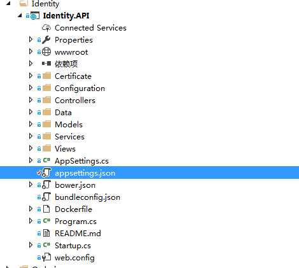Viewport: 299px width, 268px height.
Task: Click the dependencies node icon
Action: 46,64
